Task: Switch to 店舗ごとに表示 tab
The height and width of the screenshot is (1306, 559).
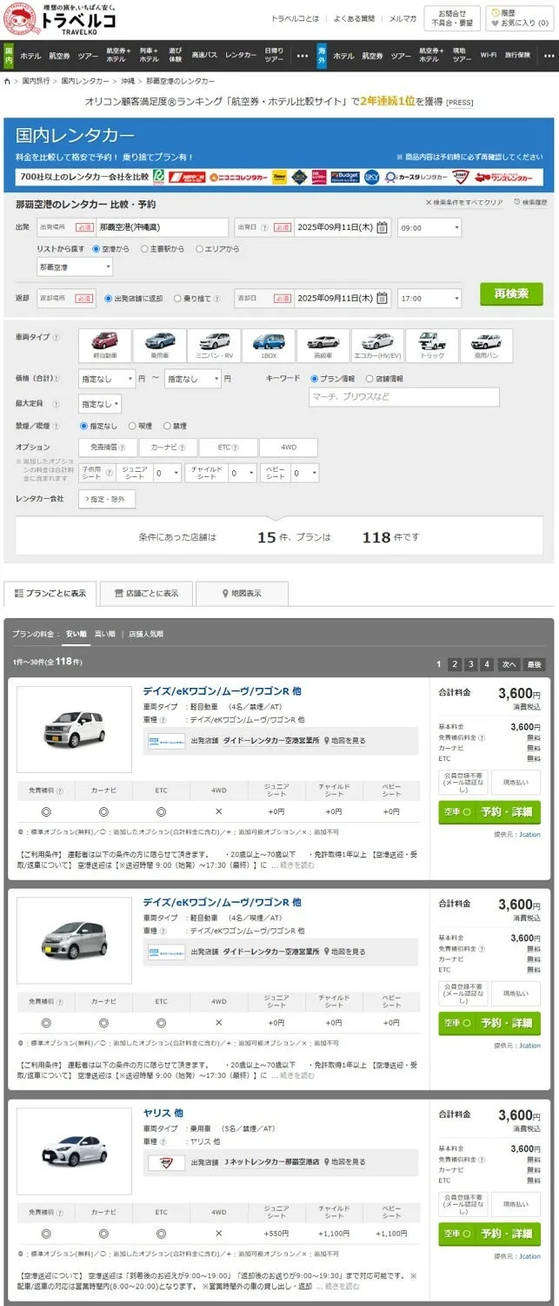Action: [146, 593]
